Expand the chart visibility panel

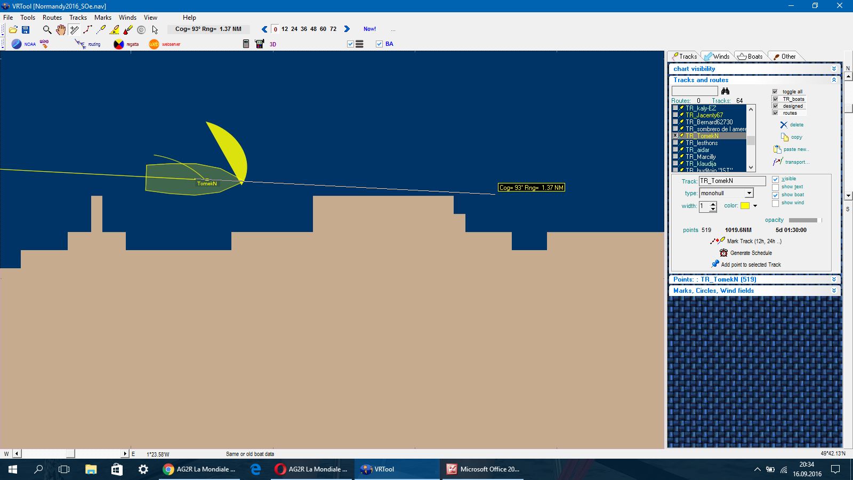click(x=834, y=69)
